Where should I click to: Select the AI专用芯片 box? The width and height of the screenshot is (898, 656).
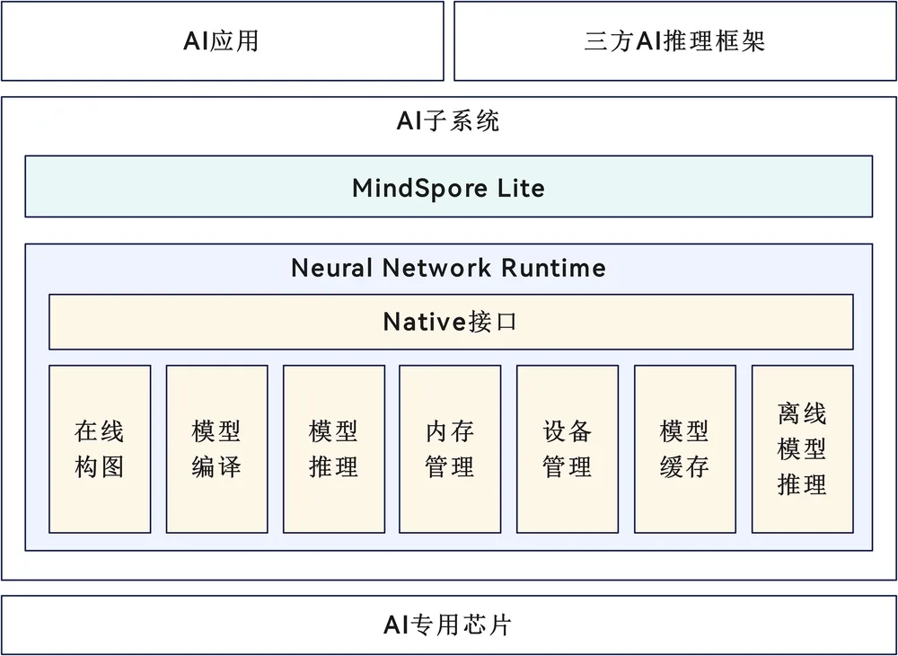coord(449,625)
